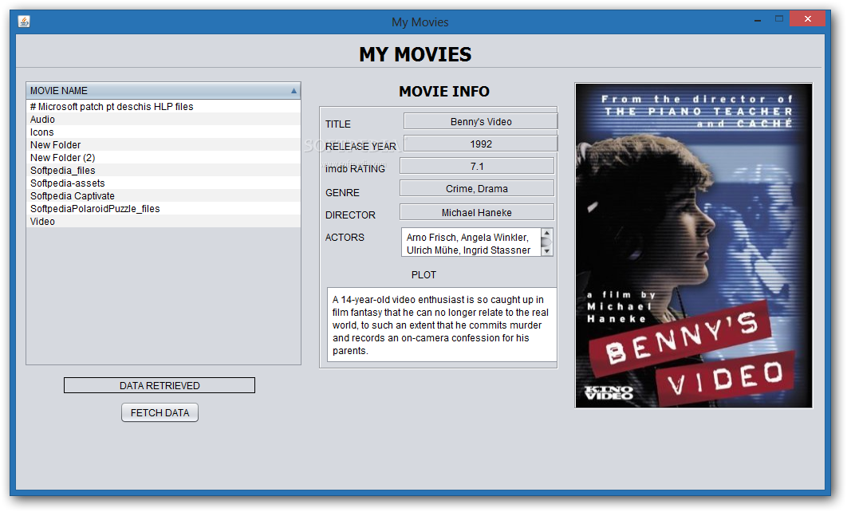Click the actors scrollbar up arrow

click(x=546, y=233)
